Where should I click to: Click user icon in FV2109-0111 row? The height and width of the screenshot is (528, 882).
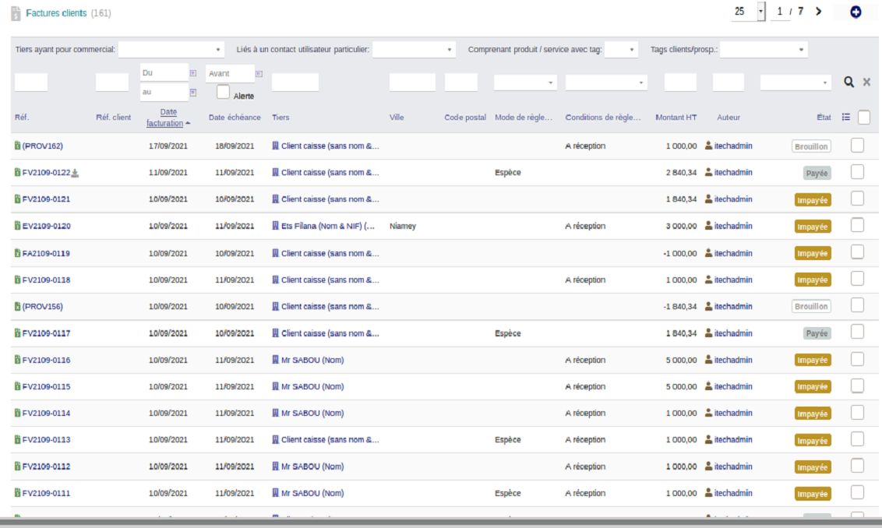709,493
